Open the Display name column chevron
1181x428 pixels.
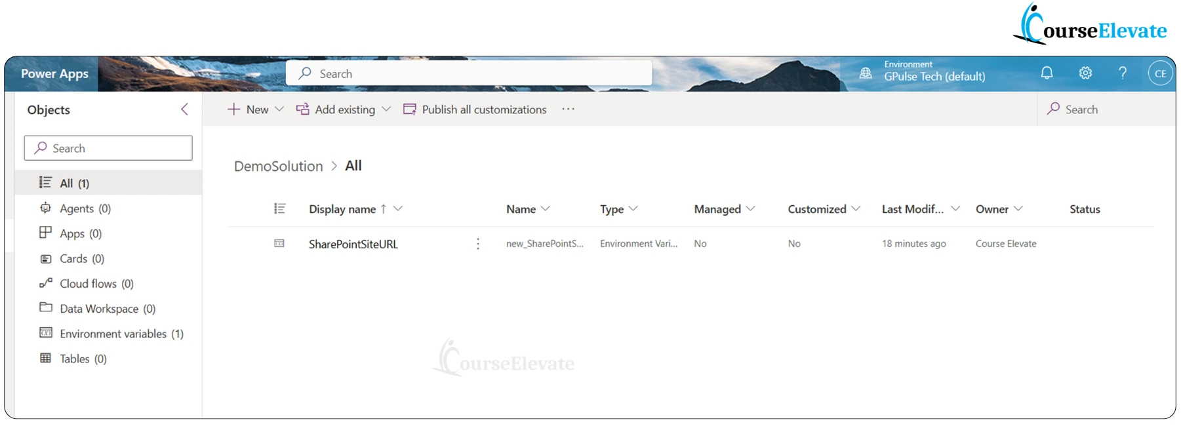pyautogui.click(x=398, y=208)
